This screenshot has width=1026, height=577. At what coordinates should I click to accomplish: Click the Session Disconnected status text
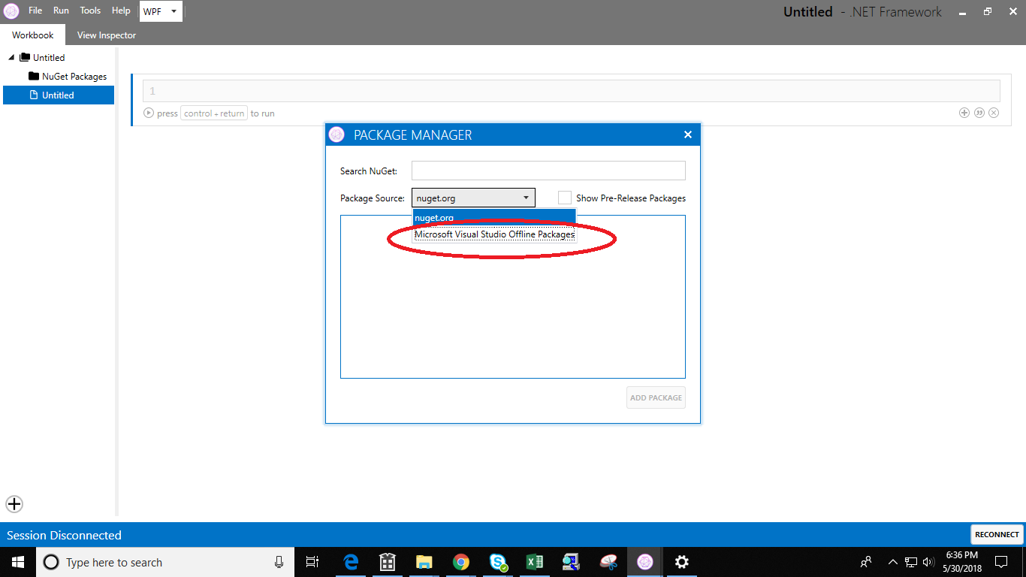click(x=64, y=535)
